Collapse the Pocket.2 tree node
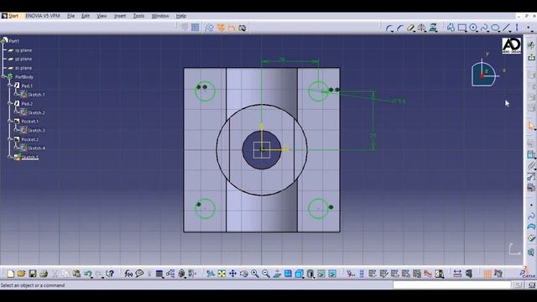The height and width of the screenshot is (302, 537). coord(9,139)
